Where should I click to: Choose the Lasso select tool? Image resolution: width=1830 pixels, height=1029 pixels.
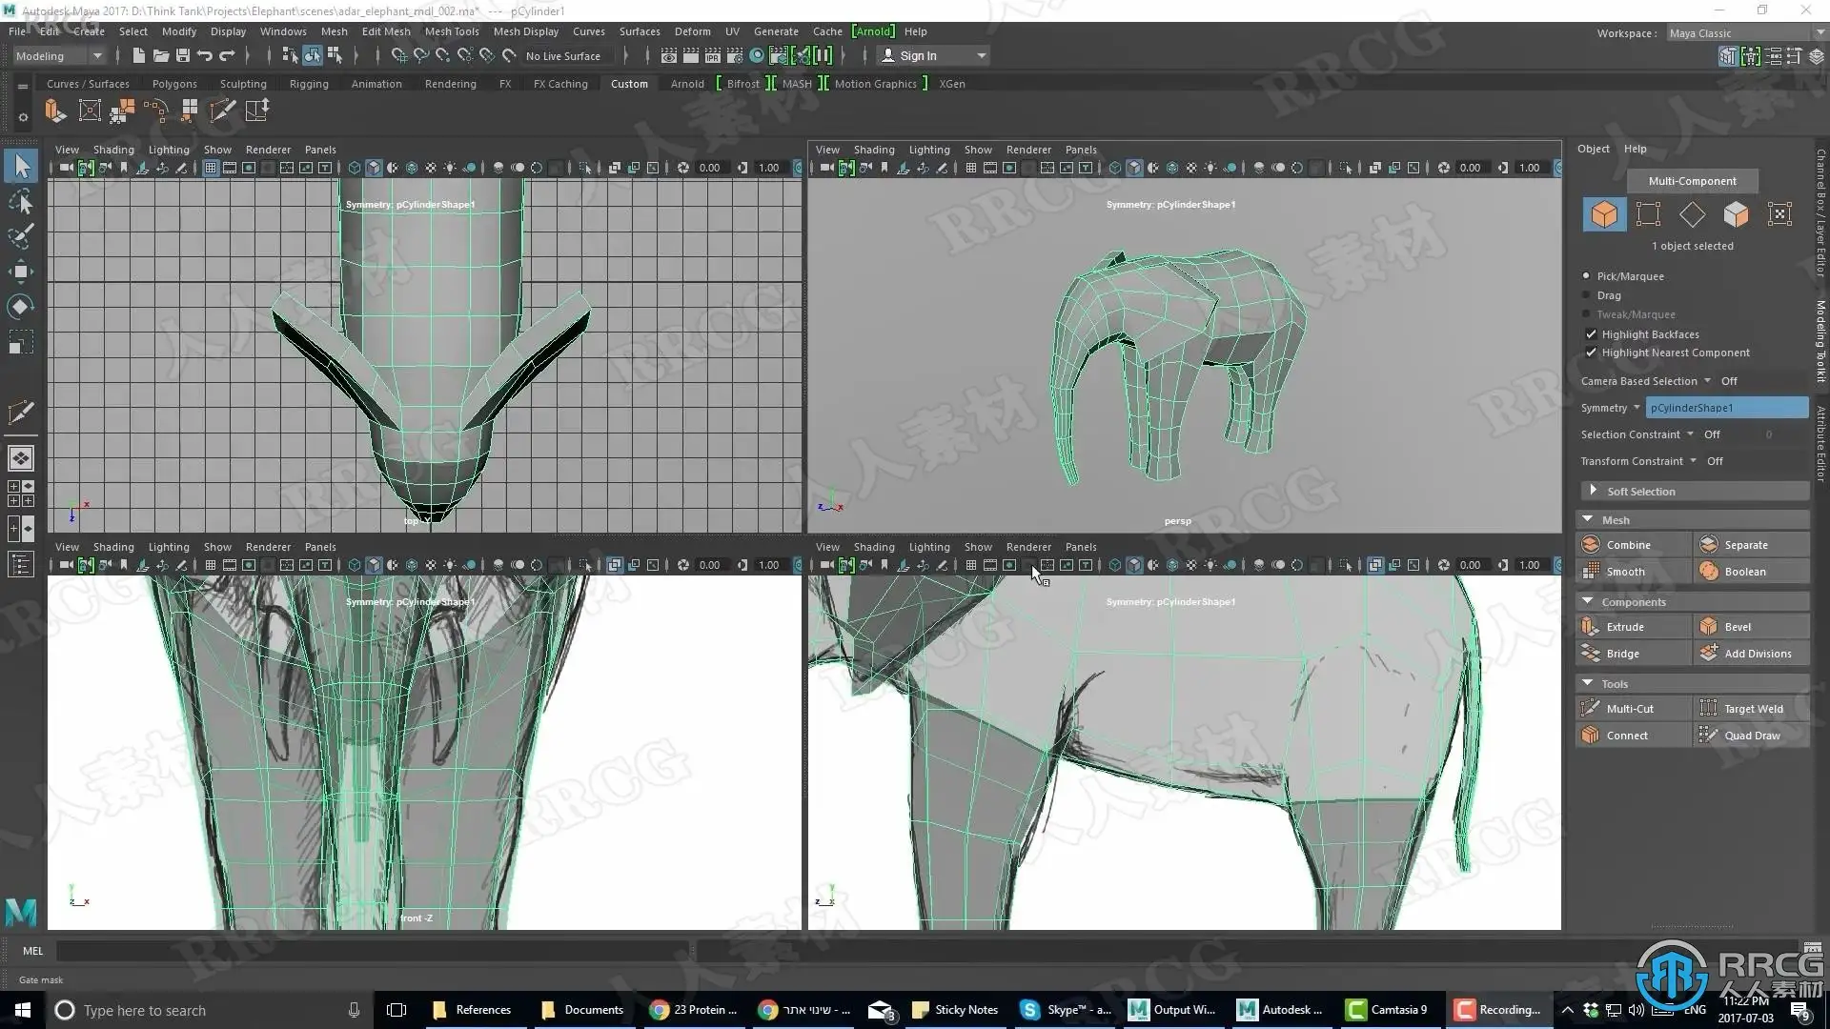[21, 202]
